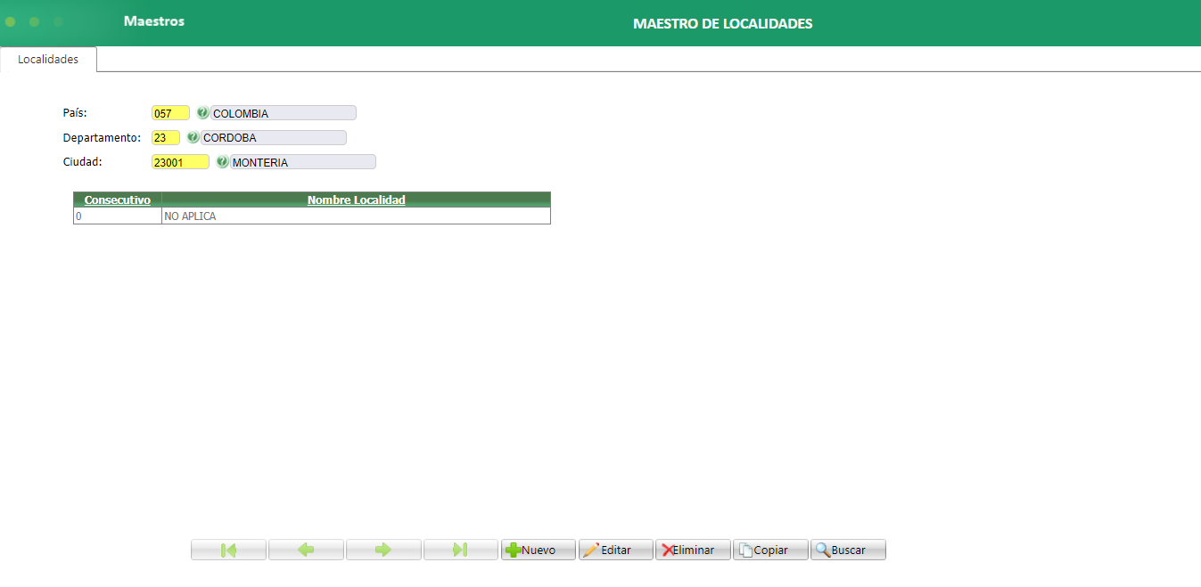
Task: Select the Localidades tab
Action: tap(48, 60)
